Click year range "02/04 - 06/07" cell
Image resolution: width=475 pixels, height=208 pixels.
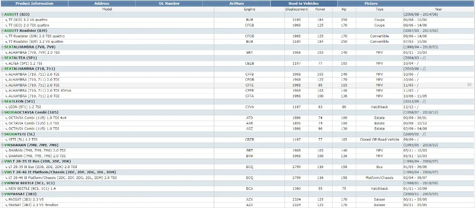point(415,178)
